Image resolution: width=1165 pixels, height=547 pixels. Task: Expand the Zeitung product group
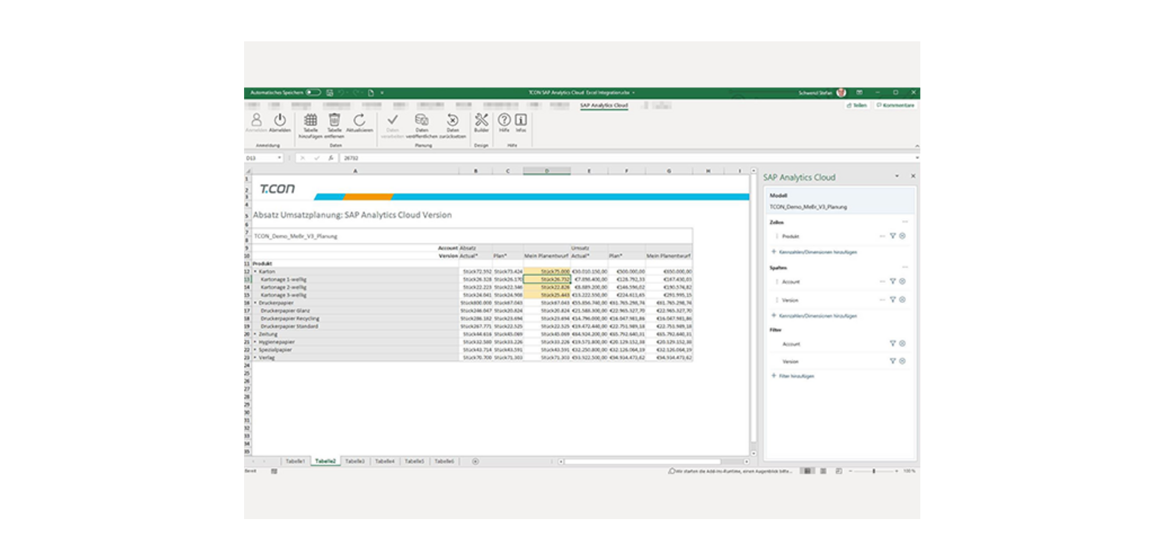(x=255, y=335)
